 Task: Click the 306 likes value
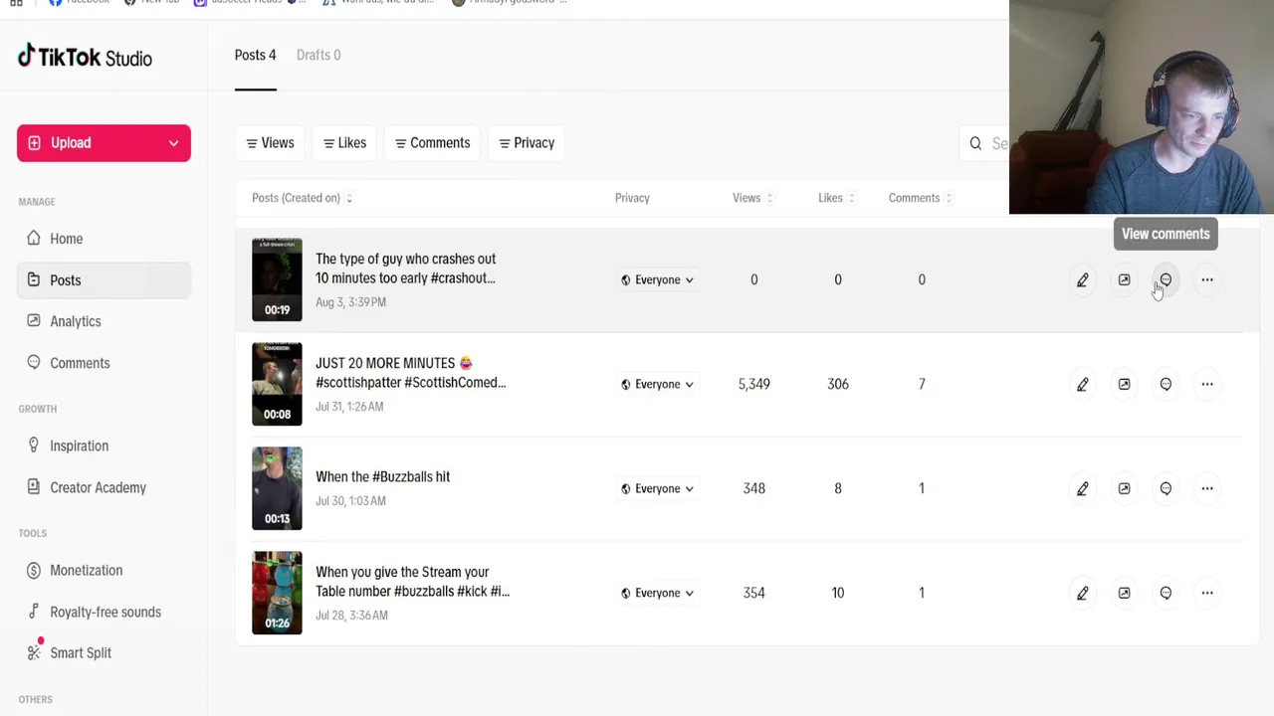click(x=837, y=384)
